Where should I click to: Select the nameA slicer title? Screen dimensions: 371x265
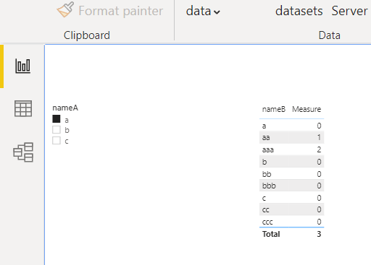point(65,108)
